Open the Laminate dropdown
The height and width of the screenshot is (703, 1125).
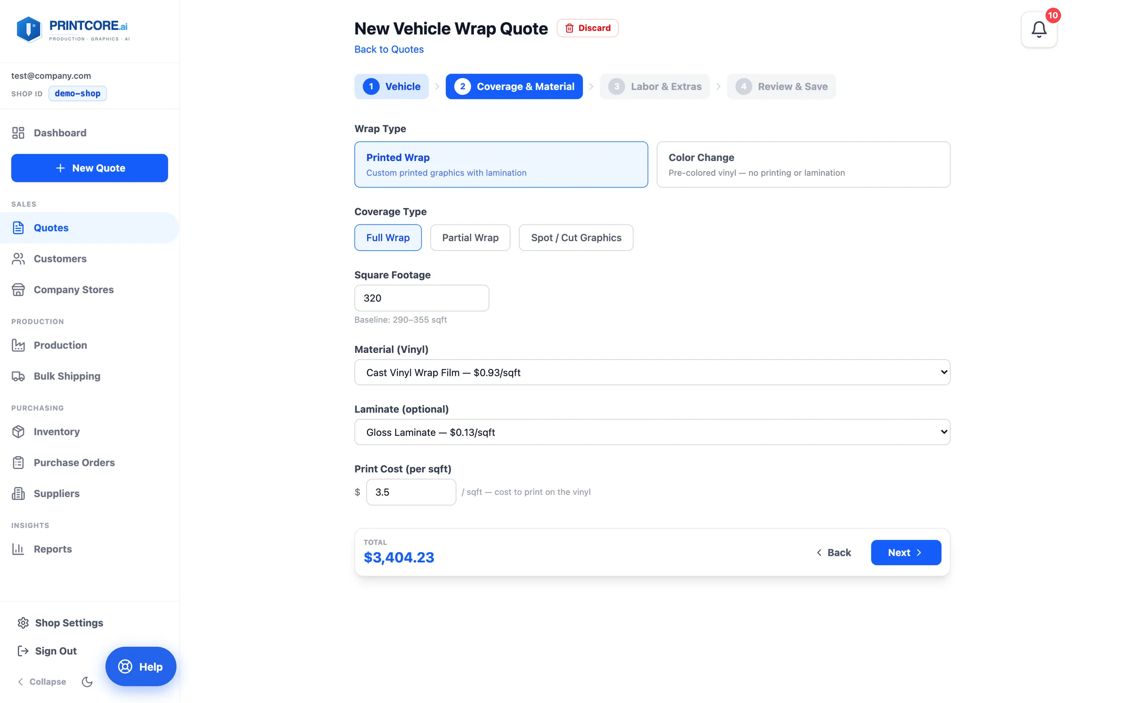(x=652, y=432)
